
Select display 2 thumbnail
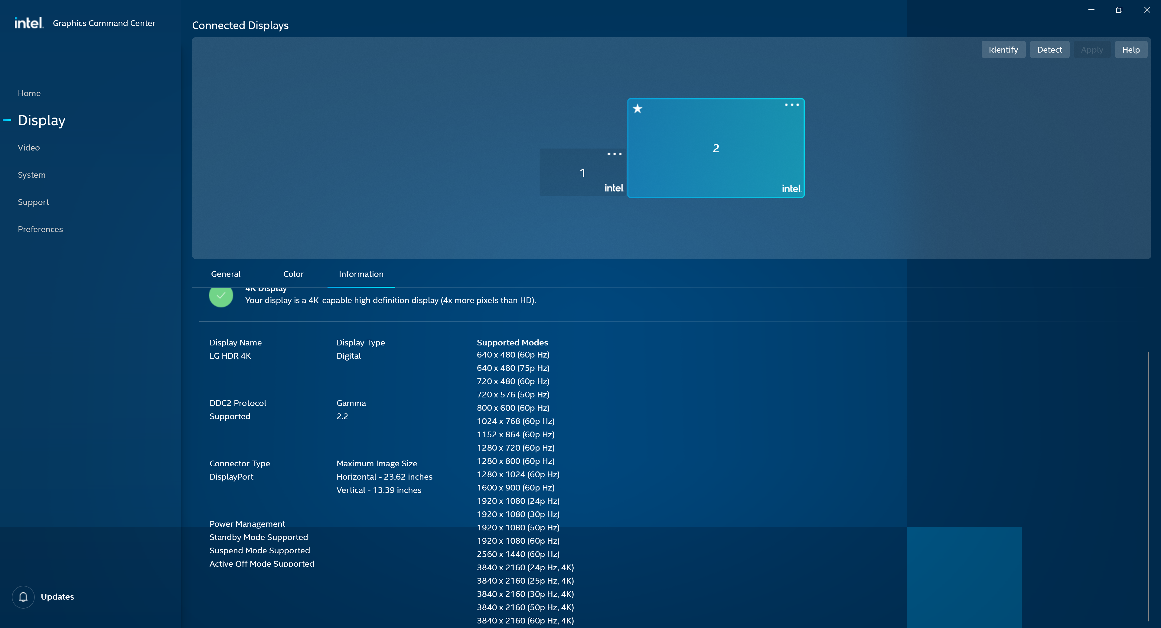[715, 148]
